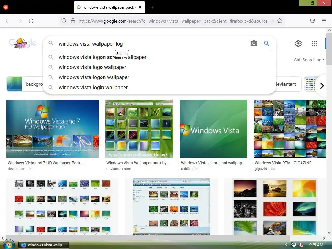Bookmark this page with star icon

pyautogui.click(x=280, y=21)
